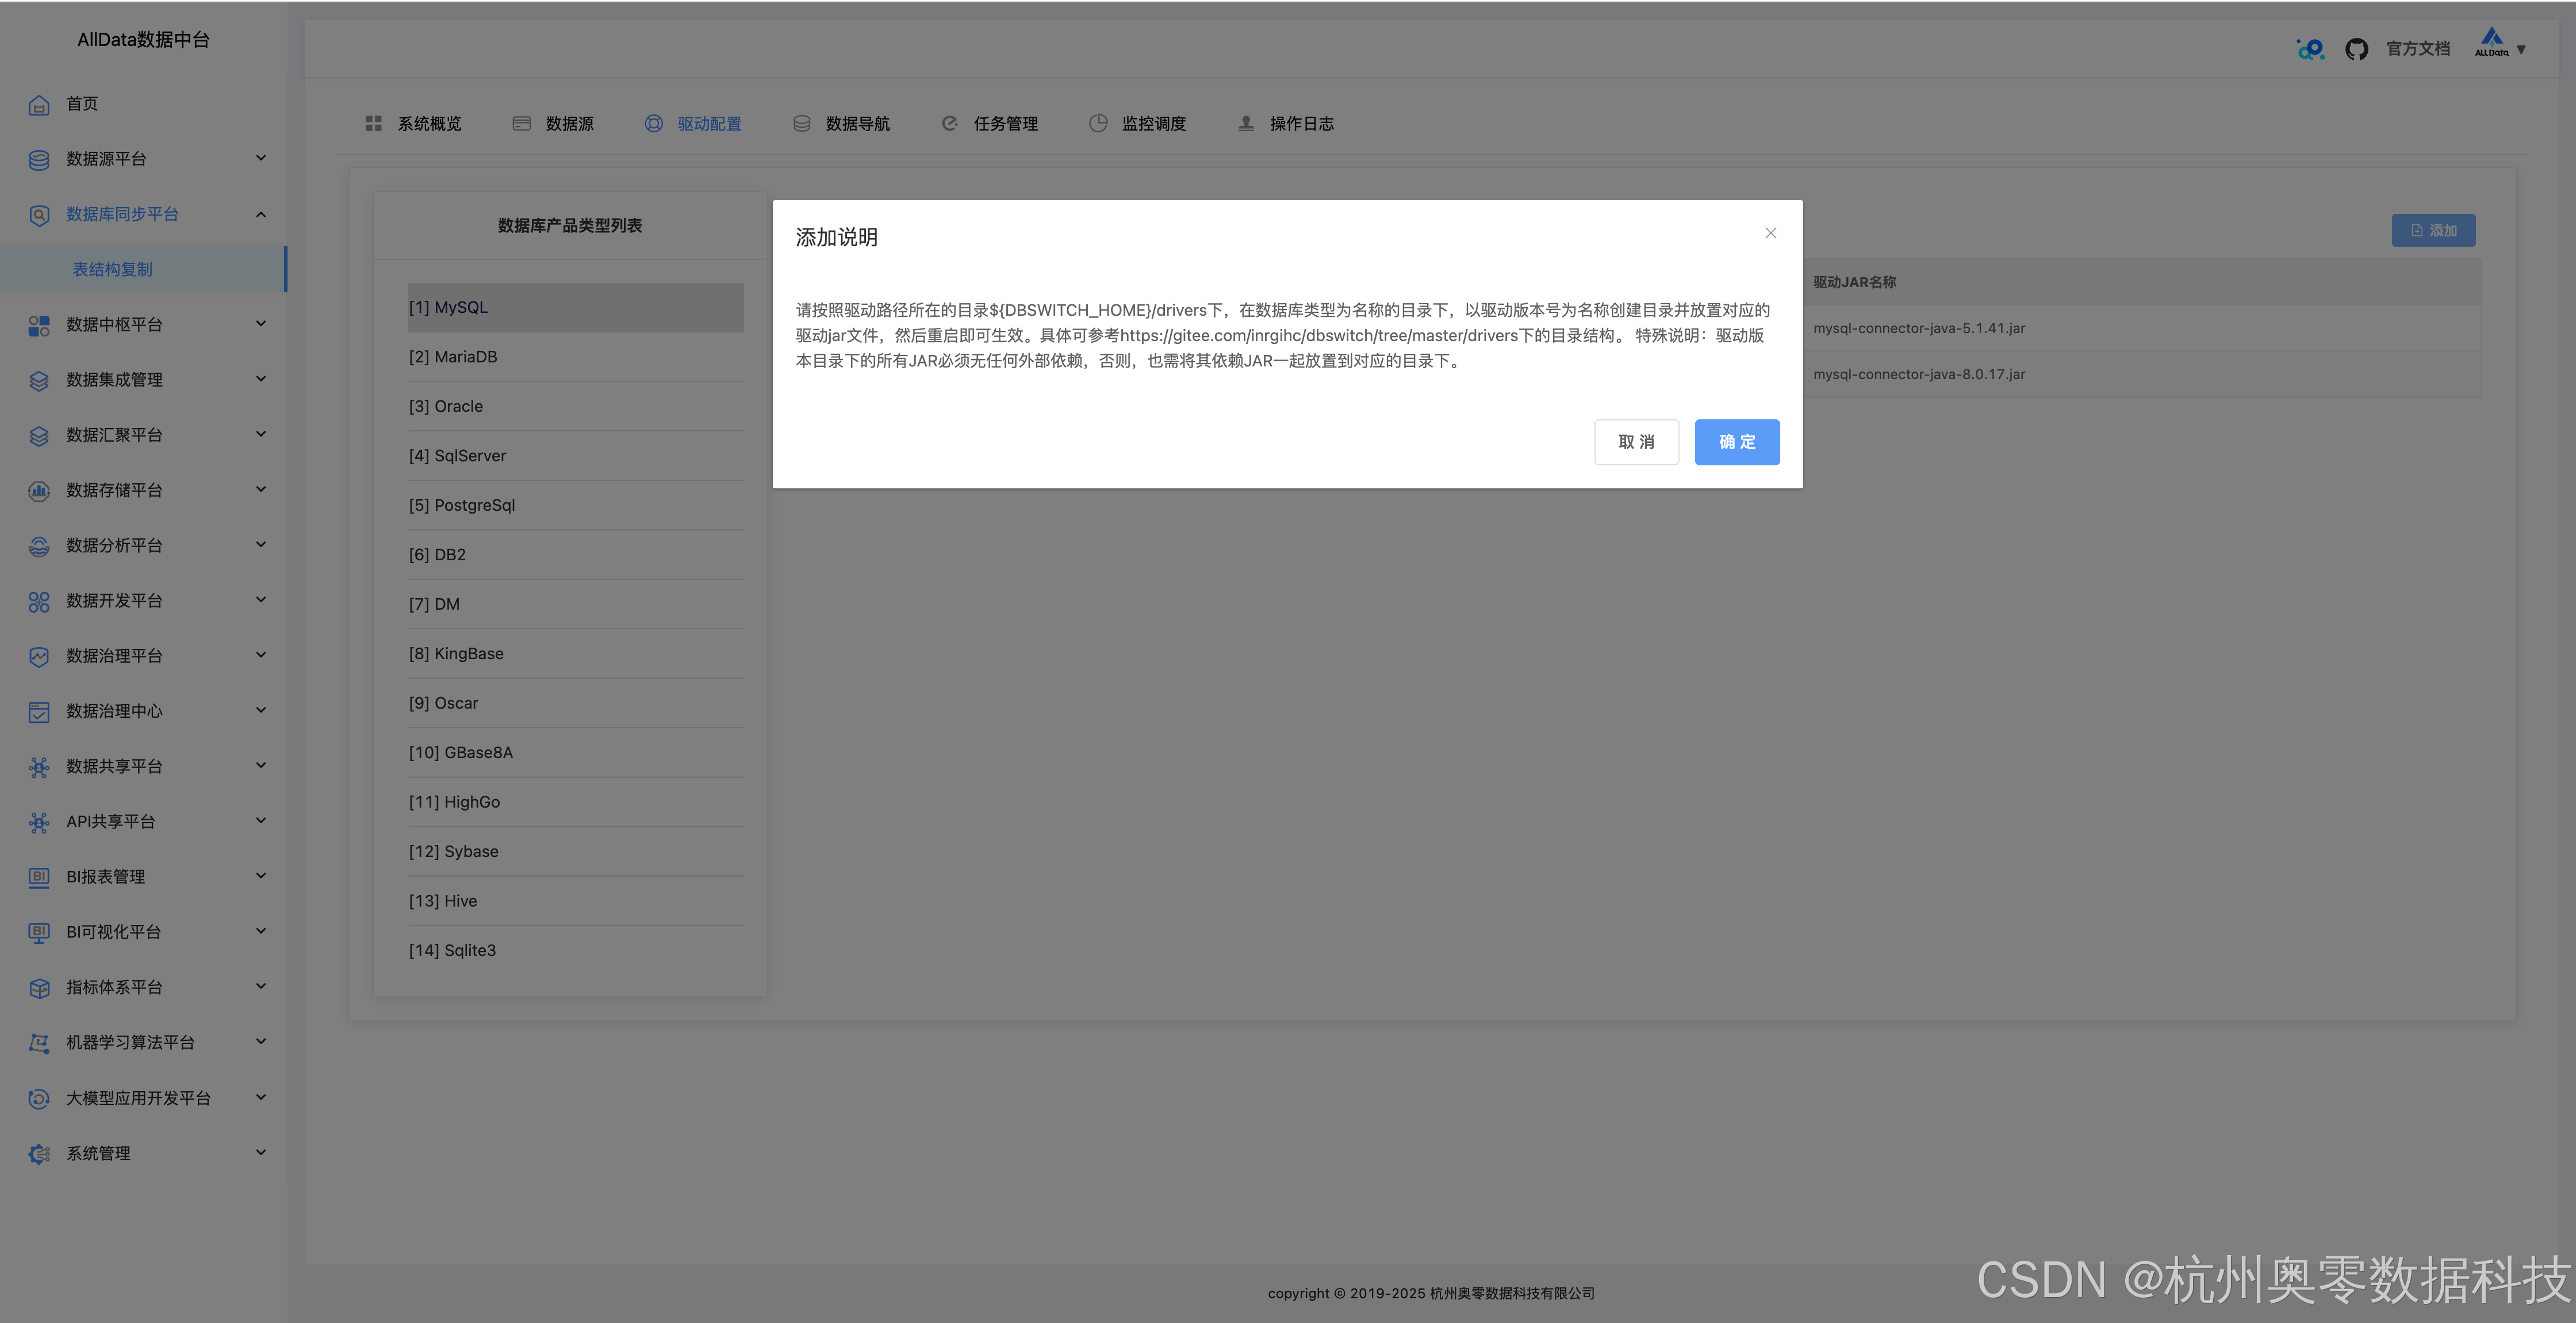Click the 监控调度 clock icon
Image resolution: width=2576 pixels, height=1323 pixels.
click(1097, 123)
